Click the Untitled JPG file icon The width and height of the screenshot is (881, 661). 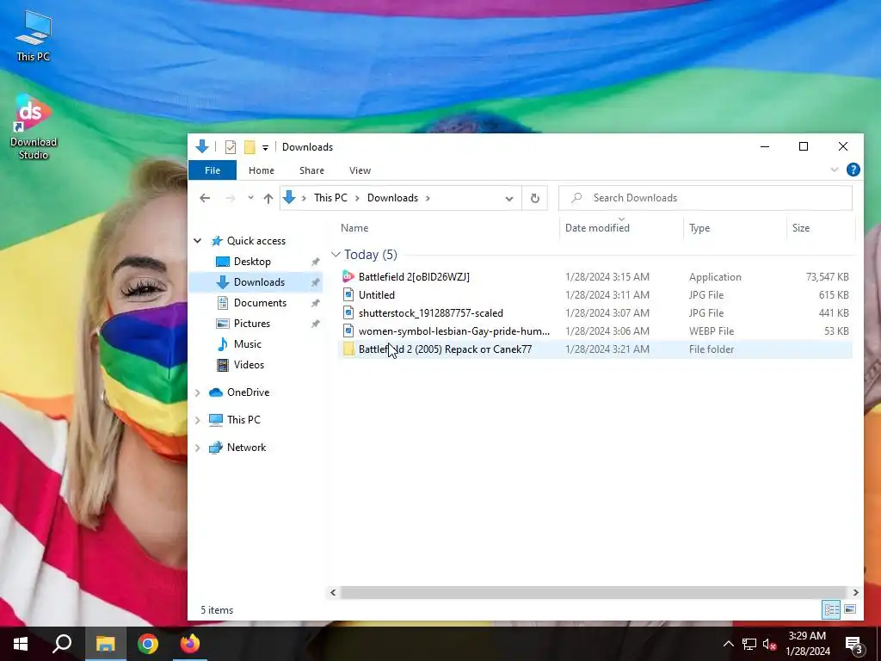348,294
